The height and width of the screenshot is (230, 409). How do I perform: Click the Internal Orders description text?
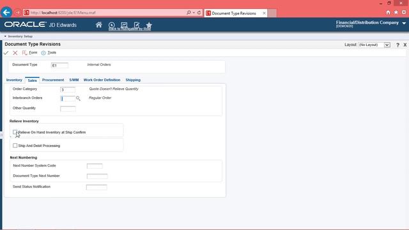point(99,65)
